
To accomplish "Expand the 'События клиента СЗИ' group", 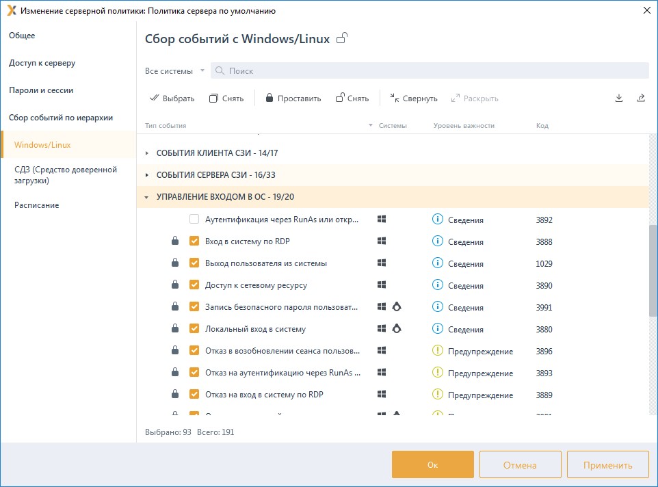I will point(147,153).
